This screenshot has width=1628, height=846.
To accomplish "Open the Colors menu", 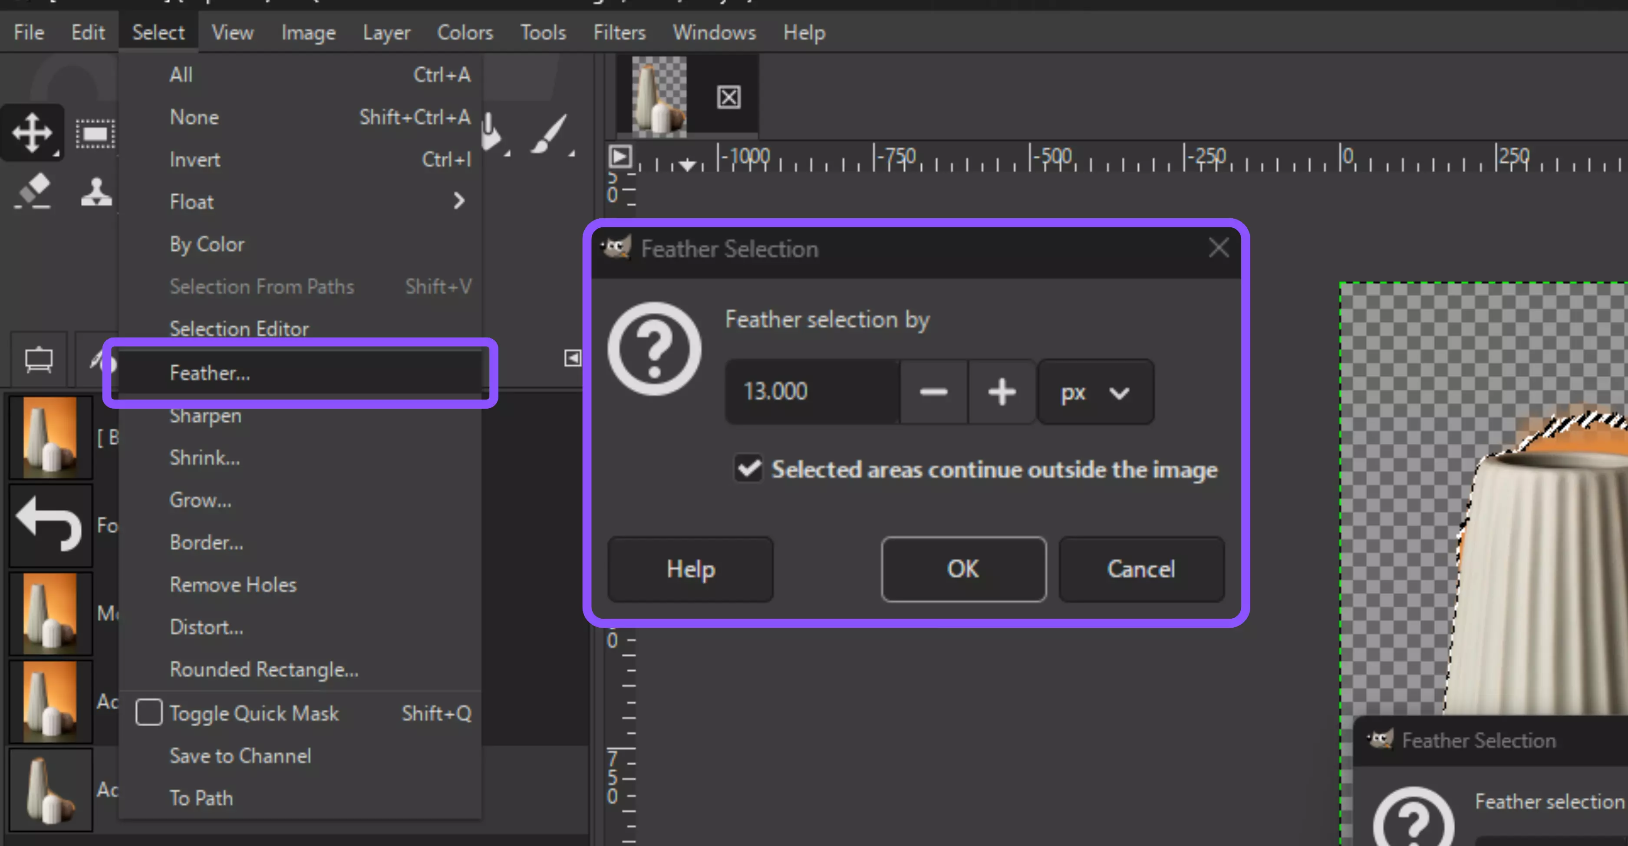I will point(465,32).
